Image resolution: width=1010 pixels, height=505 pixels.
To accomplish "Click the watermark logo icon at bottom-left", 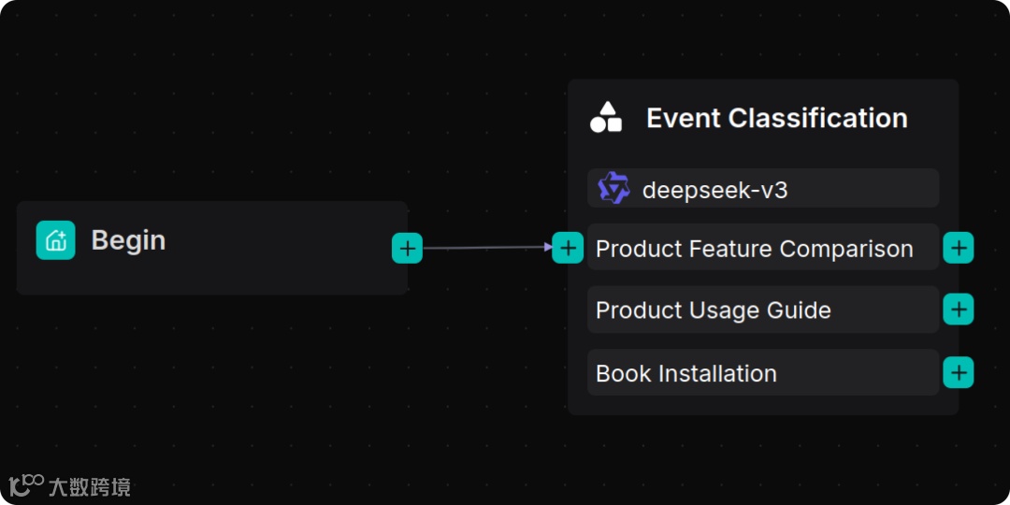I will [26, 485].
